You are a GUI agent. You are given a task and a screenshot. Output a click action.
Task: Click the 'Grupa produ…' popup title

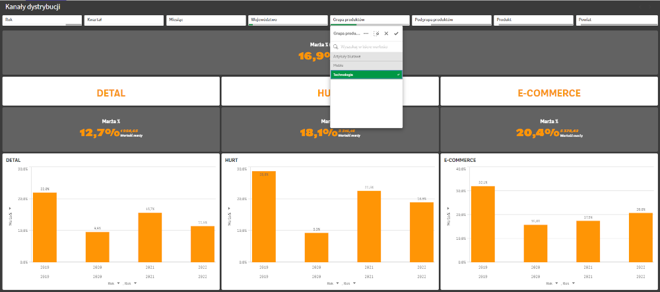[346, 33]
